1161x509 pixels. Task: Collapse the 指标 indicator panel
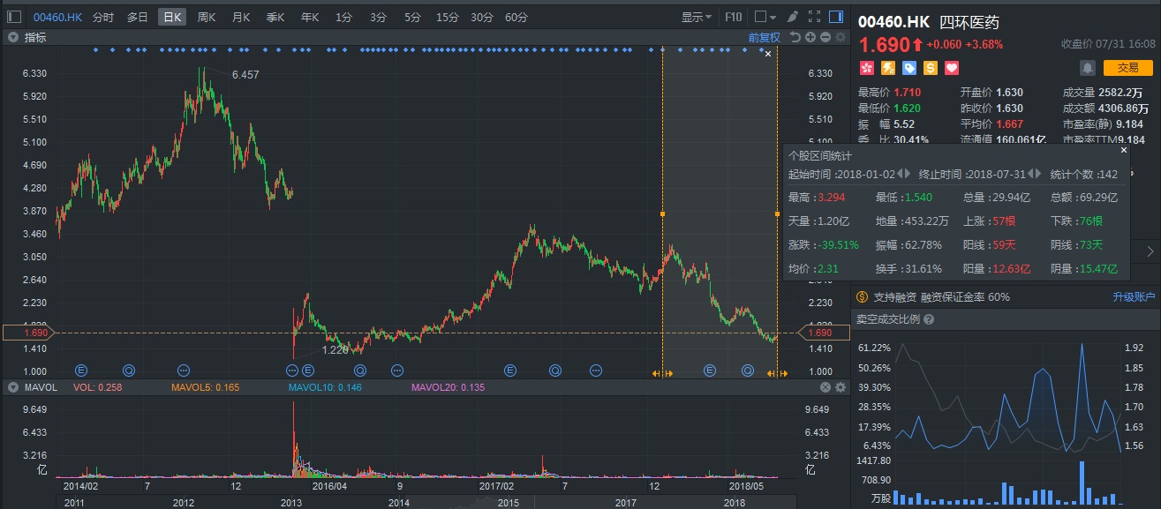coord(13,37)
